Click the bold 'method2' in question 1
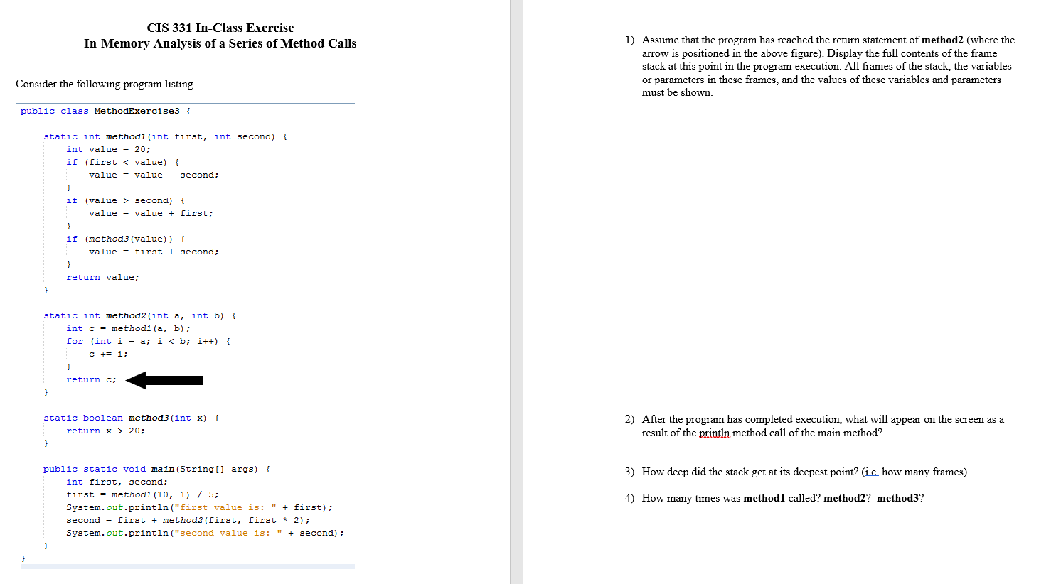 click(x=942, y=40)
